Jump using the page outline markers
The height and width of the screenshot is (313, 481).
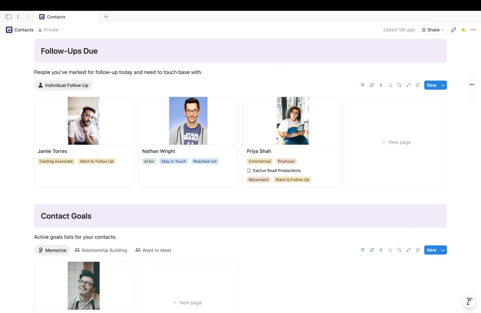472,89
